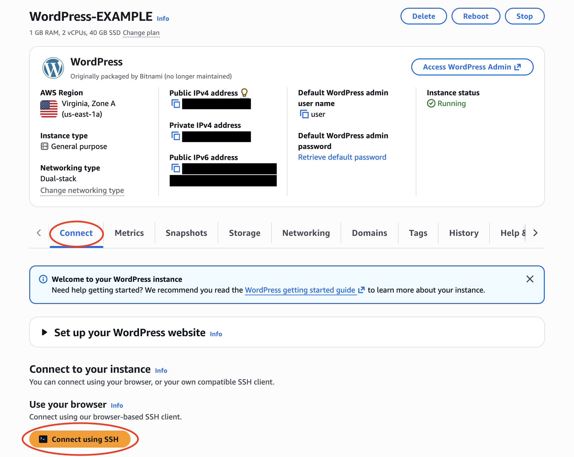Click the lightbulb tip next to Public IPv4 address

click(x=244, y=93)
